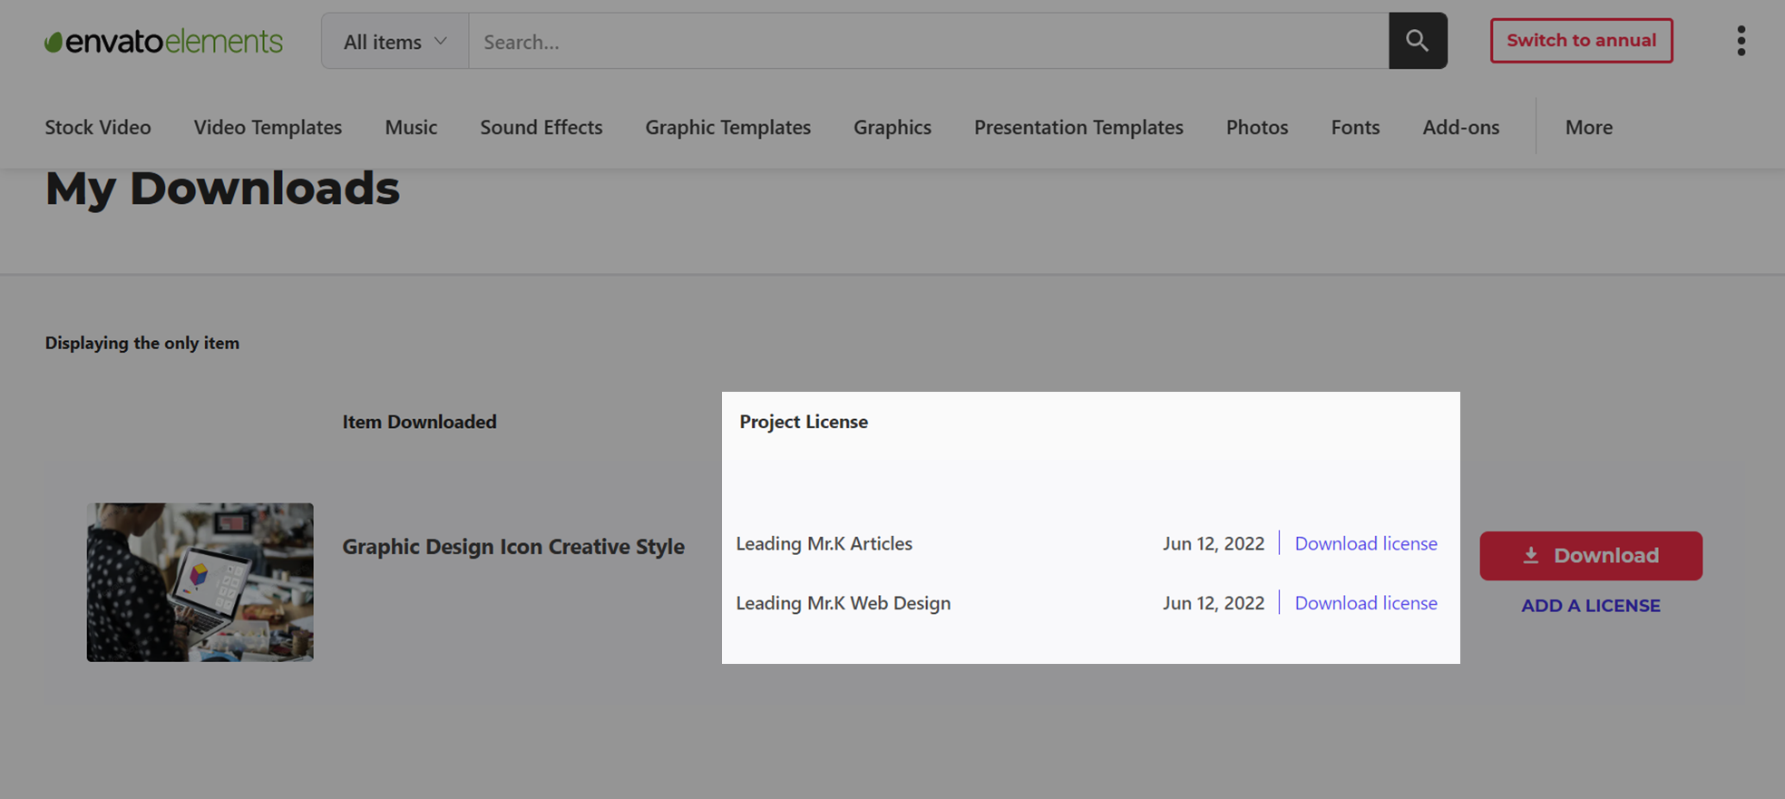Click the red Download button
Image resolution: width=1785 pixels, height=799 pixels.
pos(1591,556)
